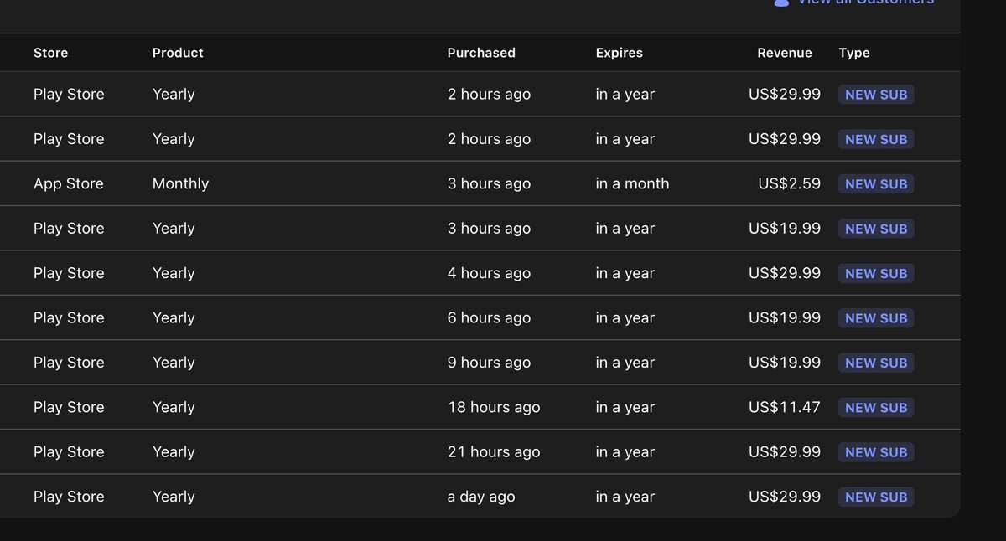
Task: Click the customers person icon at top
Action: tap(781, 3)
